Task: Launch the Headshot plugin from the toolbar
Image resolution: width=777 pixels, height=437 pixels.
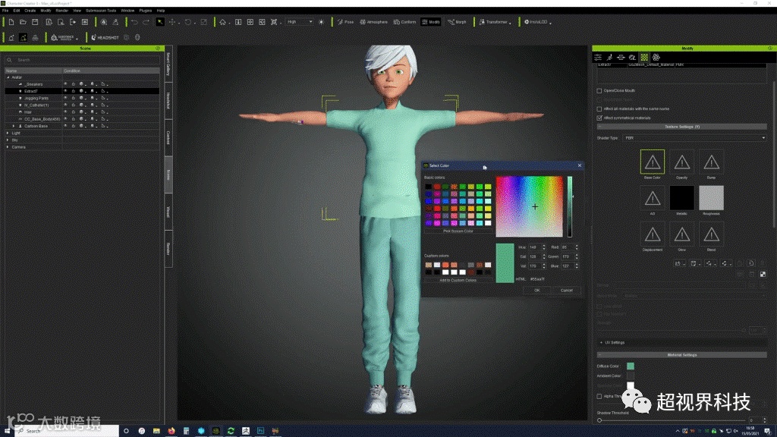Action: (106, 37)
